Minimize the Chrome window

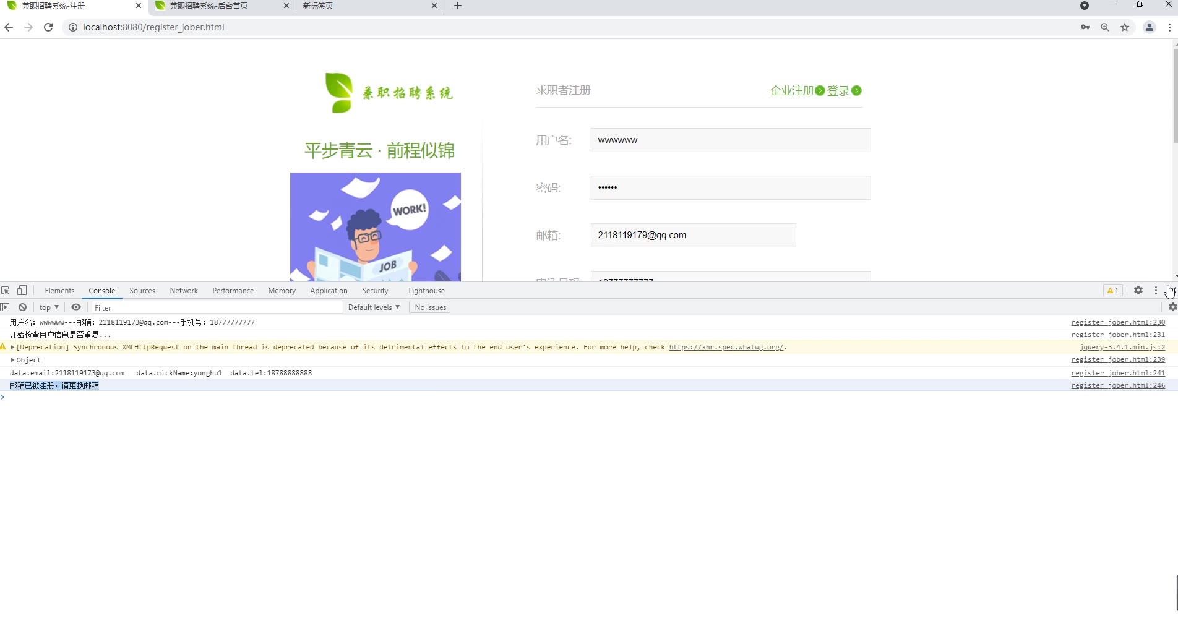pos(1112,5)
